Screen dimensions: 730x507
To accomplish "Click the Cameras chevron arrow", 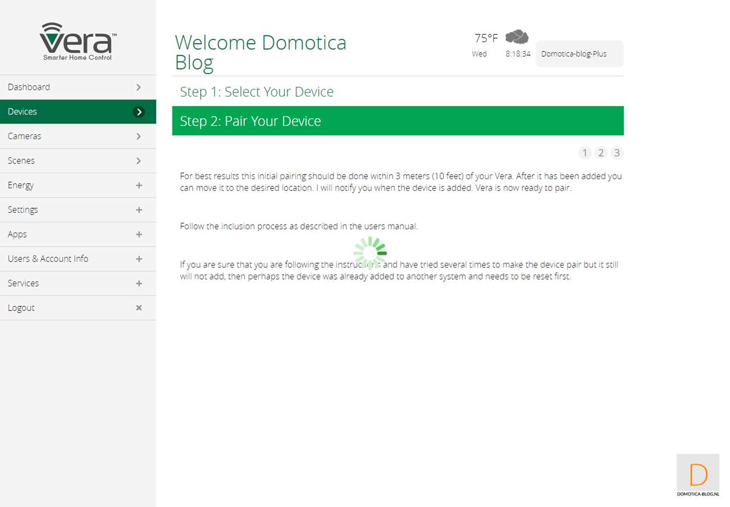I will pyautogui.click(x=139, y=136).
